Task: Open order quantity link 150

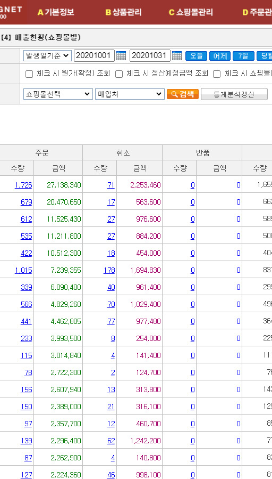Action: pyautogui.click(x=27, y=407)
